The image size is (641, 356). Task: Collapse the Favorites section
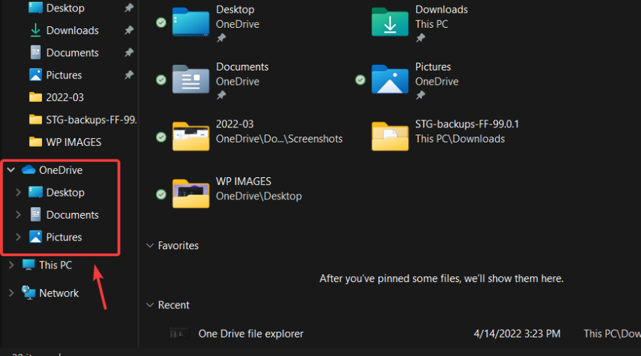tap(150, 246)
